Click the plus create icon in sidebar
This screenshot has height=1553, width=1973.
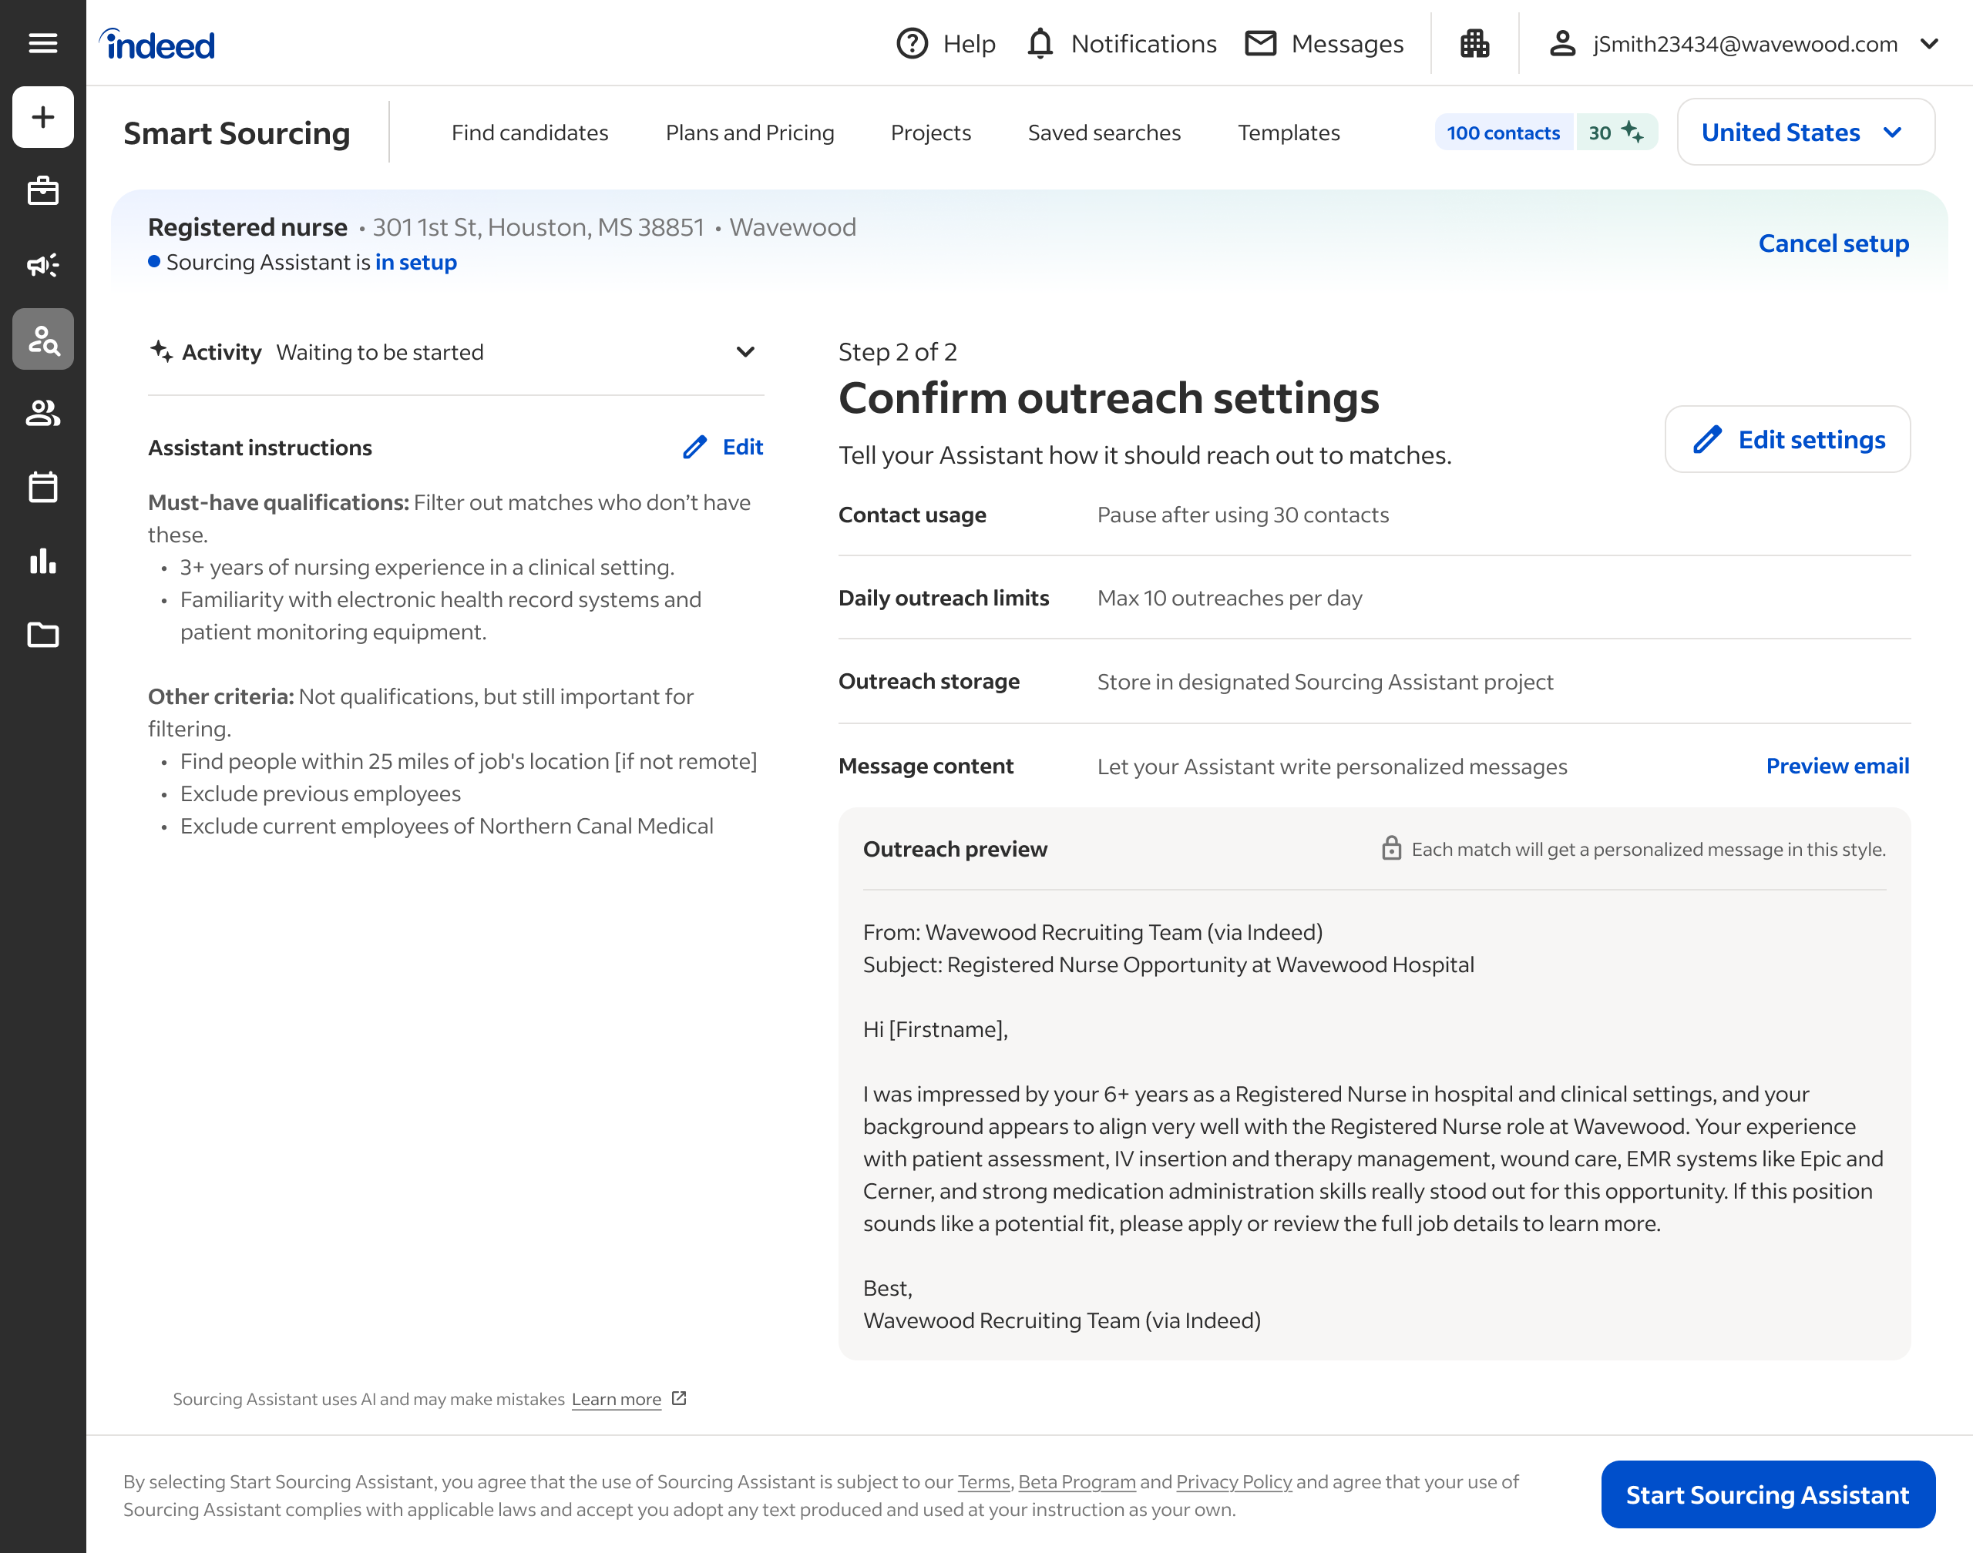[42, 117]
